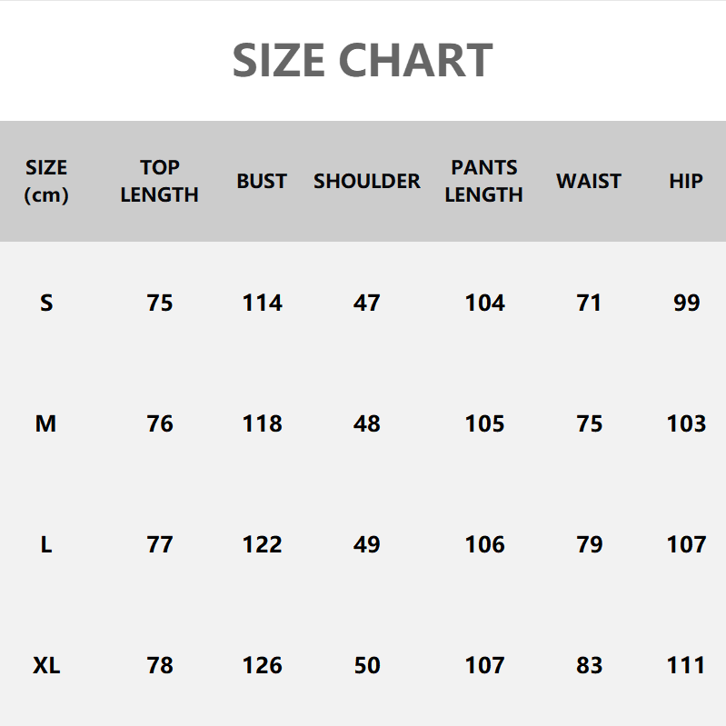The width and height of the screenshot is (726, 726).
Task: Select hip value 111 in XL row
Action: (x=686, y=665)
